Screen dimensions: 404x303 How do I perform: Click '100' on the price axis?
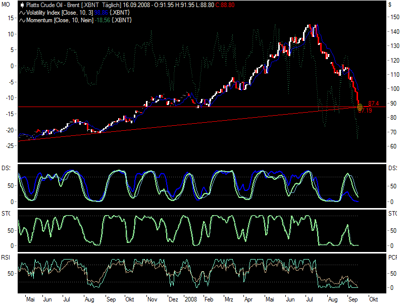395,89
